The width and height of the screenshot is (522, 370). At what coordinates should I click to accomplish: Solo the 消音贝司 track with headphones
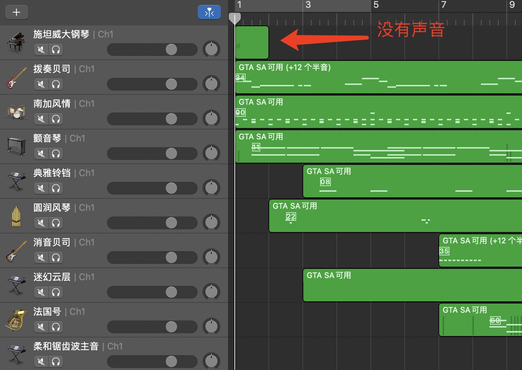(x=56, y=258)
